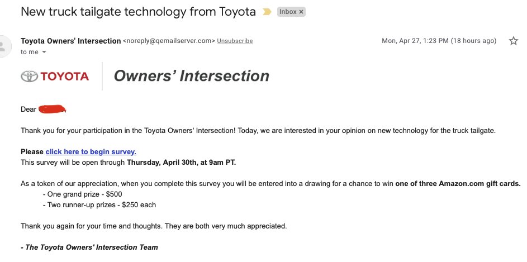
Task: Click the email subject line heading
Action: coord(138,12)
